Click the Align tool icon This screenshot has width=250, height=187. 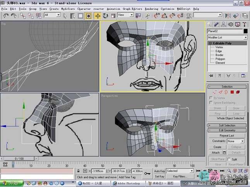236,15
